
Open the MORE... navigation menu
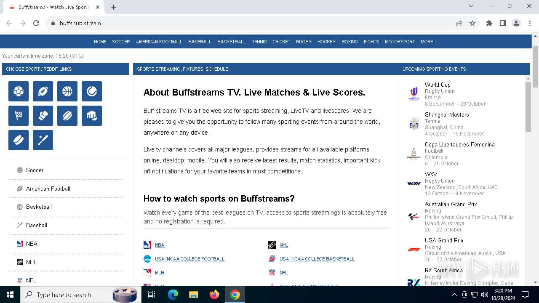pyautogui.click(x=429, y=42)
